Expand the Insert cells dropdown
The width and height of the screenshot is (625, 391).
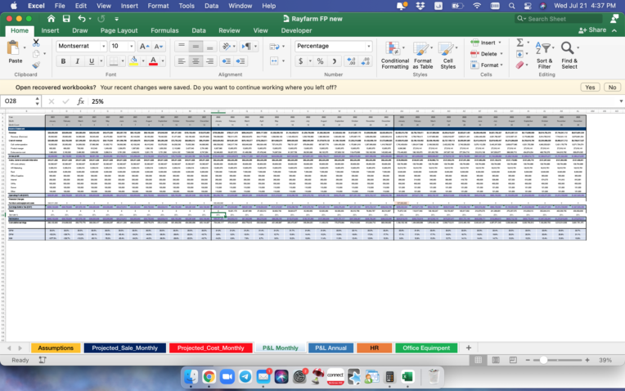point(500,43)
